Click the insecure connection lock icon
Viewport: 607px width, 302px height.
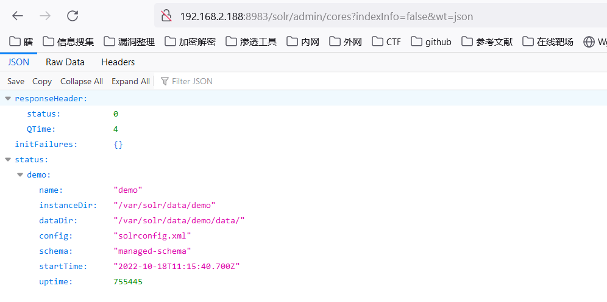[166, 16]
